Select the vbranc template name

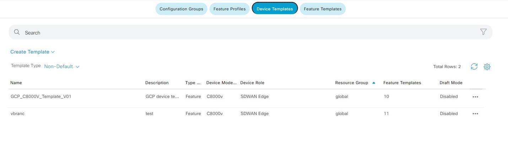tap(17, 114)
